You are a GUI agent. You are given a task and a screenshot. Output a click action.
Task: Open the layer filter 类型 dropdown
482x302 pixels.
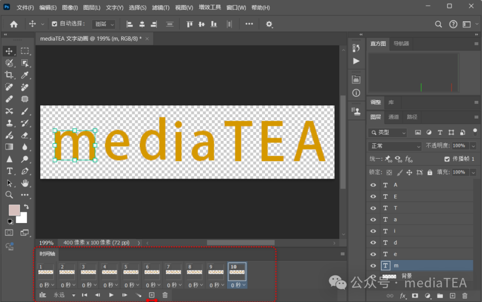click(387, 133)
